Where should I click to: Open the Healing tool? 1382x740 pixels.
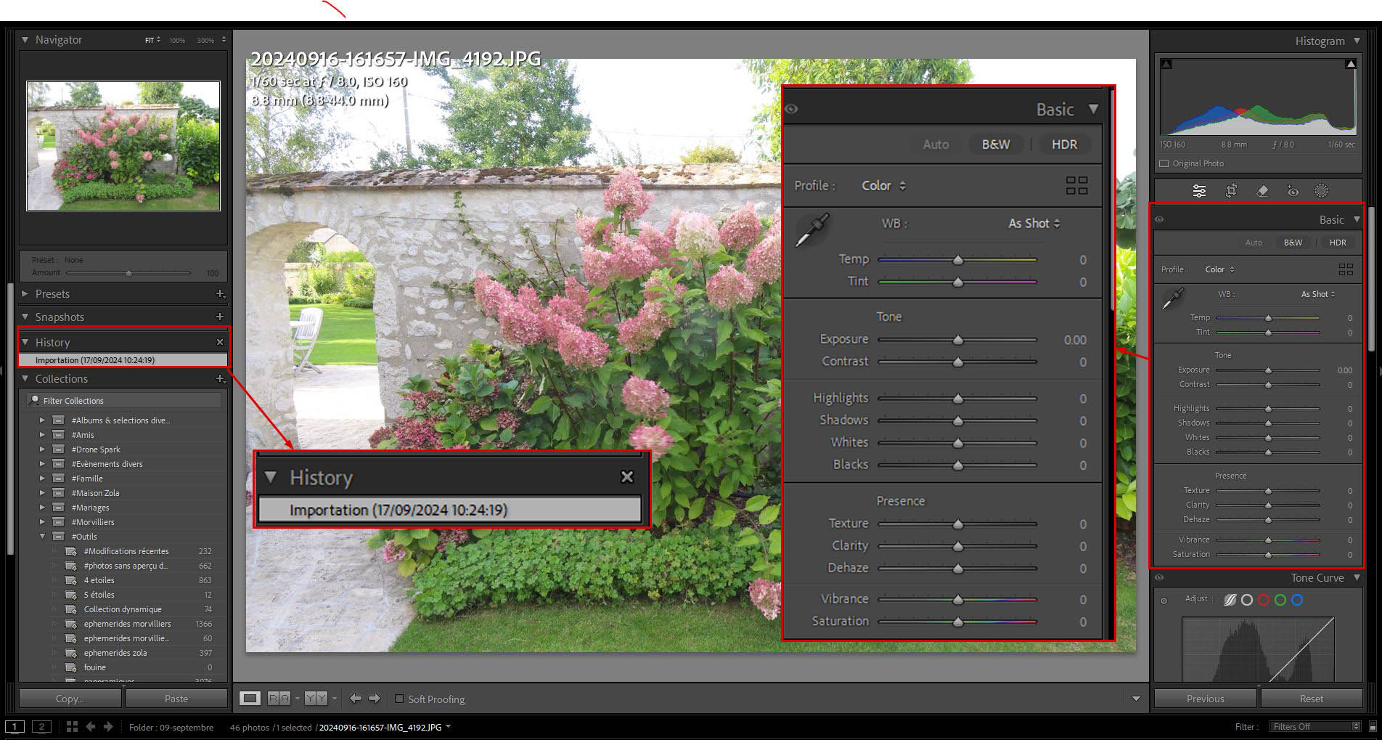[x=1263, y=190]
